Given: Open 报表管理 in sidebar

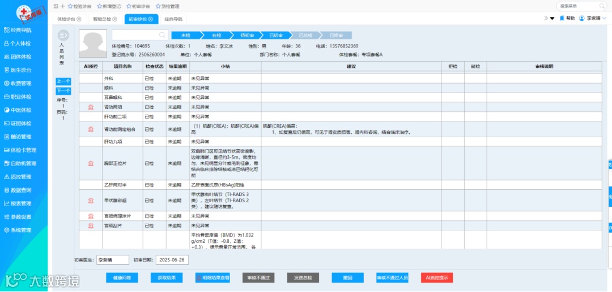Looking at the screenshot, I should pos(17,203).
